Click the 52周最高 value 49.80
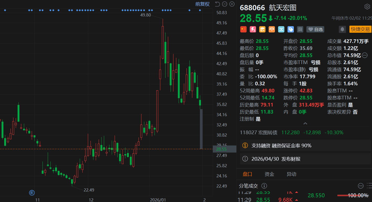Image resolution: width=372 pixels, height=202 pixels. (268, 91)
